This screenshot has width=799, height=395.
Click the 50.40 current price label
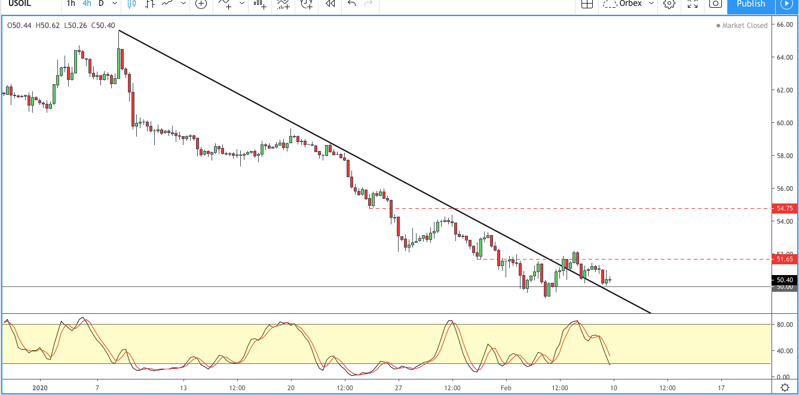click(785, 280)
